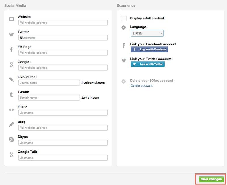Viewport: 227px width, 185px height.
Task: Click the Flickr dots icon
Action: click(x=11, y=109)
